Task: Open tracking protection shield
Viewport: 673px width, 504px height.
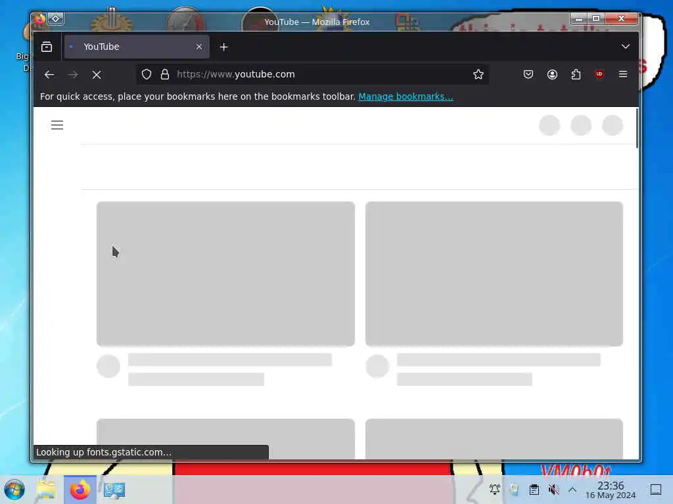Action: pyautogui.click(x=147, y=74)
